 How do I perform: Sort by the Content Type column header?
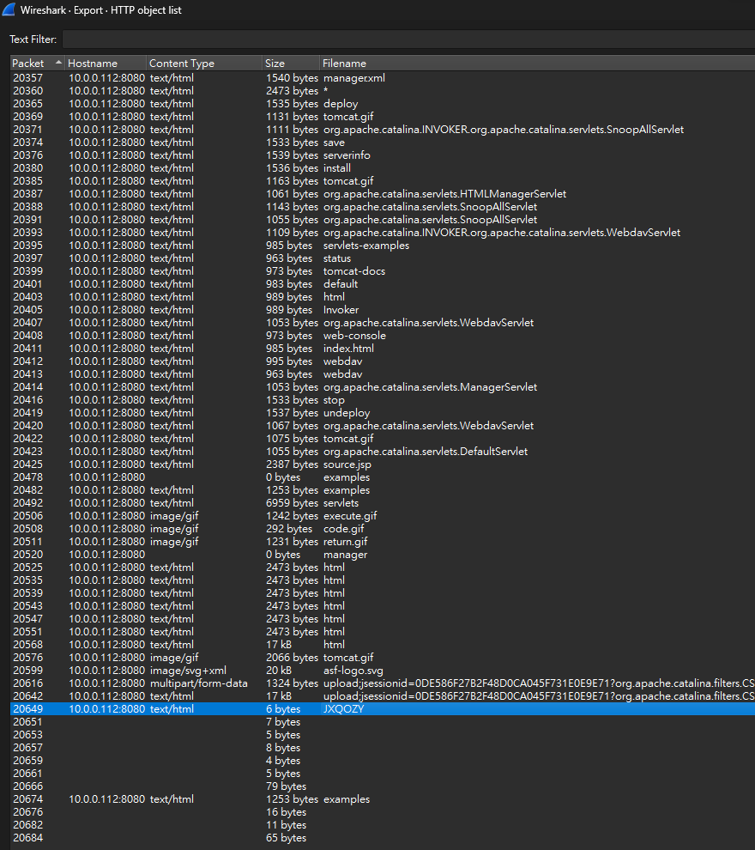tap(204, 64)
